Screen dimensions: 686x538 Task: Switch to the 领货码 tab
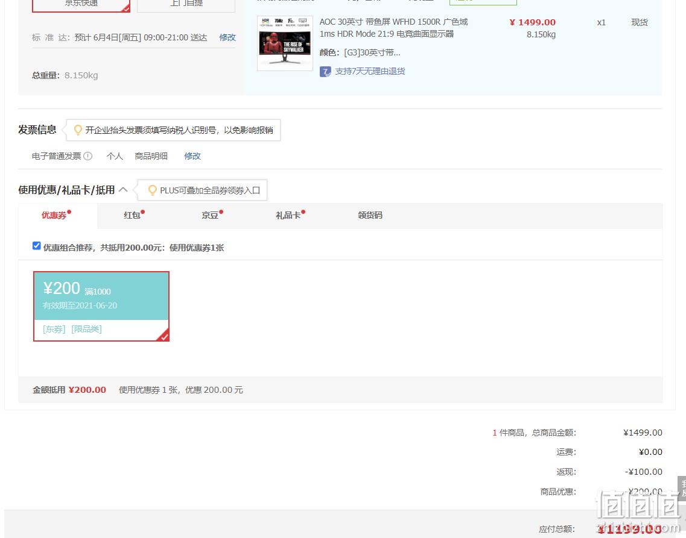[370, 215]
